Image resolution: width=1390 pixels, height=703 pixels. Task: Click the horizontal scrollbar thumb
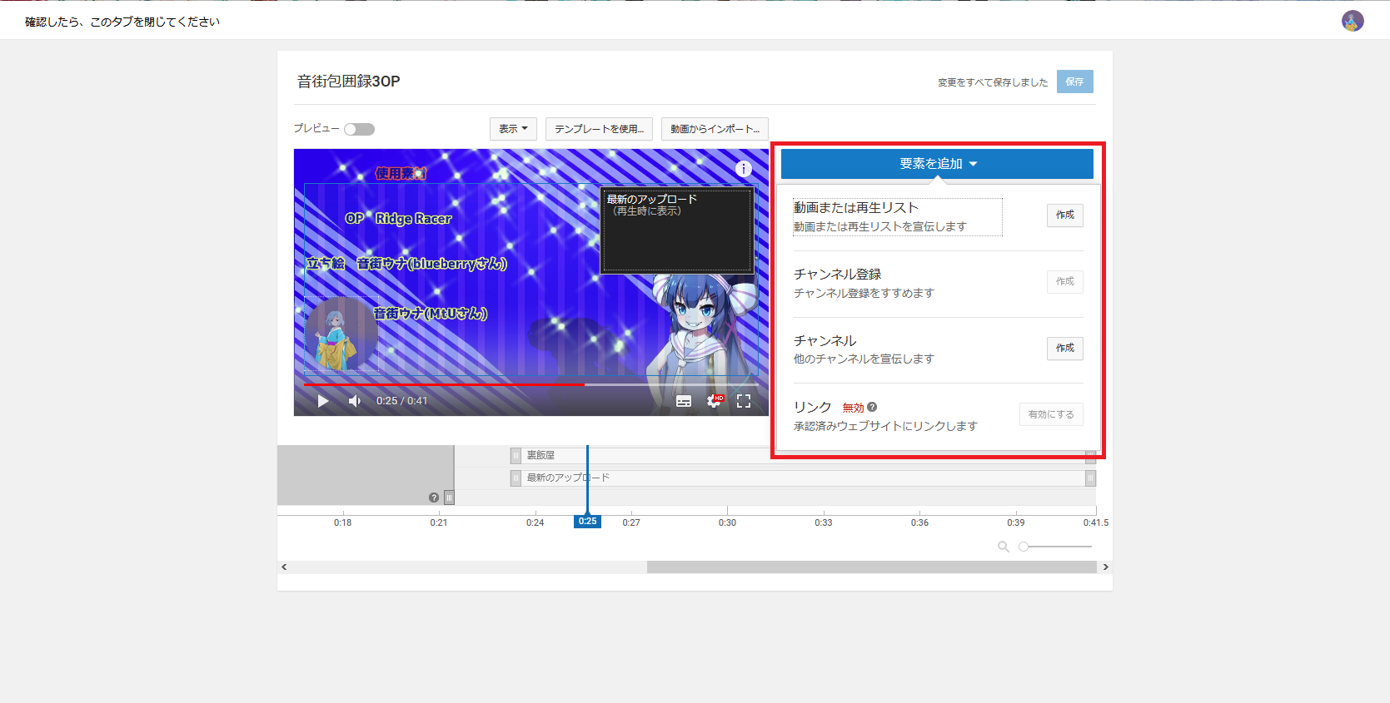[x=871, y=567]
